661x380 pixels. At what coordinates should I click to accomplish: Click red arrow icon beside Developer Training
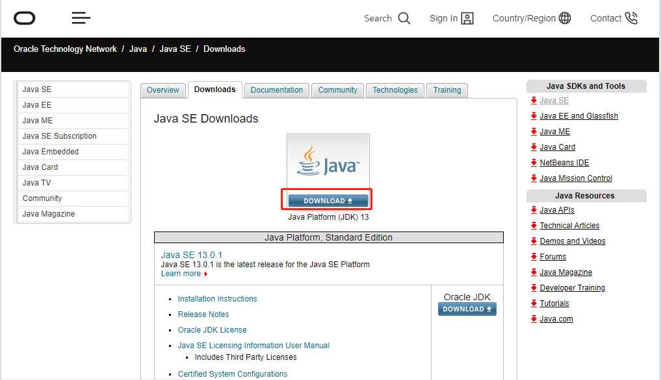pos(534,287)
